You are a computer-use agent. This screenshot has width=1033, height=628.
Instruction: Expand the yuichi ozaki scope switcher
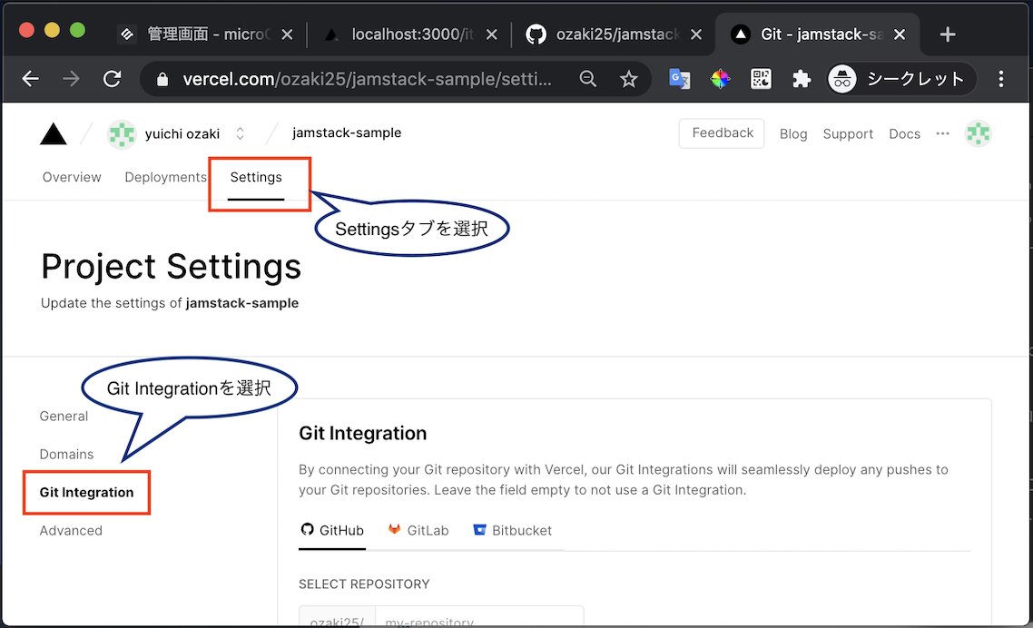click(241, 133)
